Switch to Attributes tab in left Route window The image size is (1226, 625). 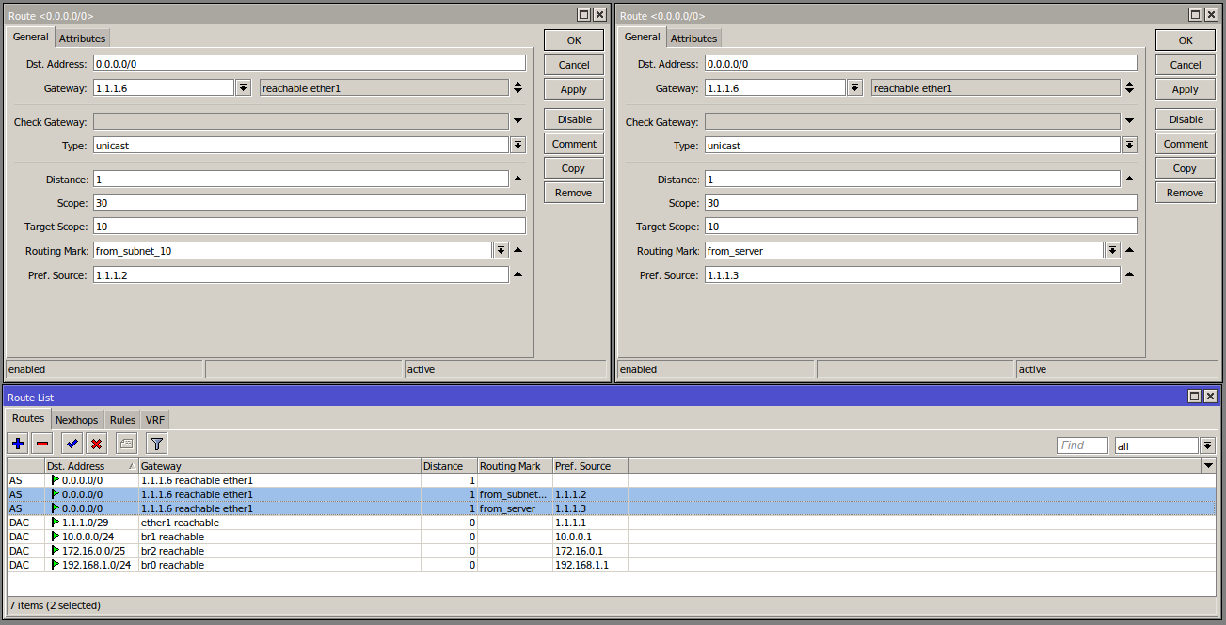(x=82, y=39)
